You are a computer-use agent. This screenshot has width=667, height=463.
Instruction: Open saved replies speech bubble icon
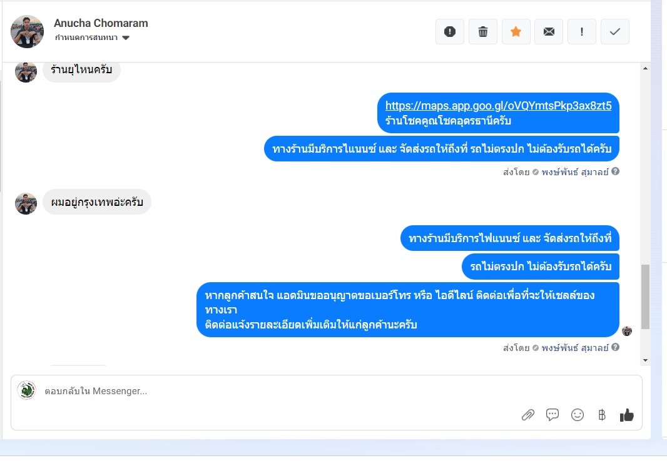pos(552,414)
